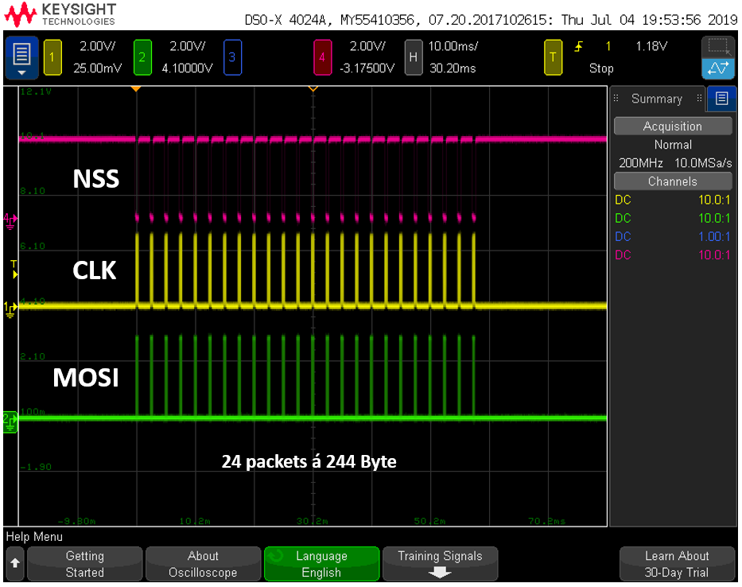
Task: Click channel 3 probe ratio 1.00:1
Action: (714, 237)
